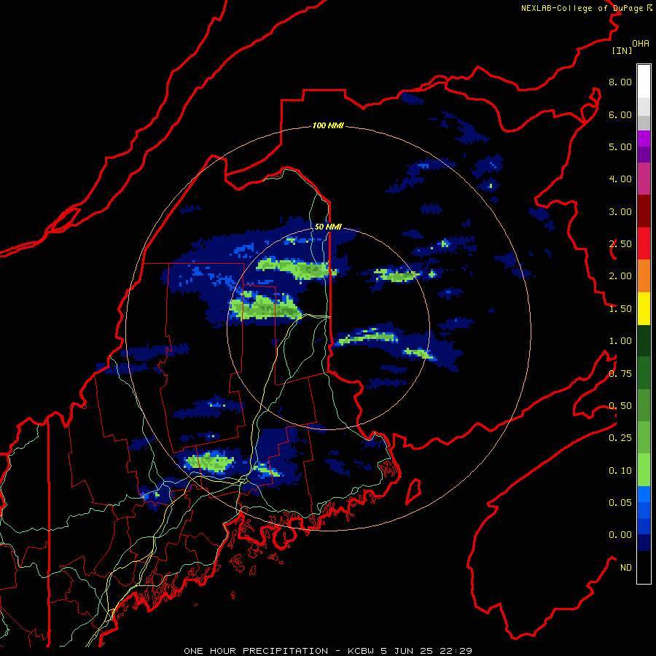Click the 0.10 legend value
Viewport: 656px width, 656px height.
[x=620, y=471]
